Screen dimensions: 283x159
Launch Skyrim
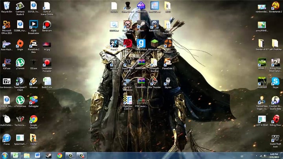168,83
